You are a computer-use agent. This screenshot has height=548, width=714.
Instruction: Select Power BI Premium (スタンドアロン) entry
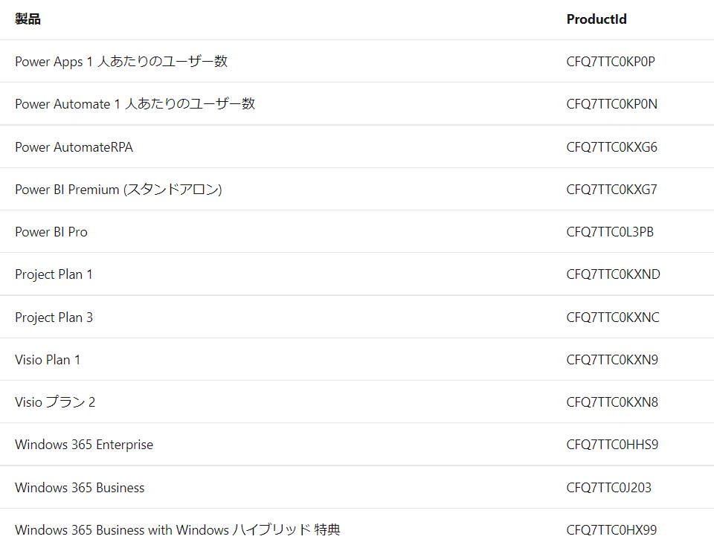(118, 190)
